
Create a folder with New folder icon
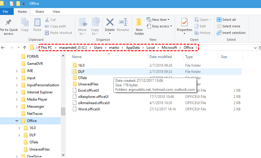(139, 23)
